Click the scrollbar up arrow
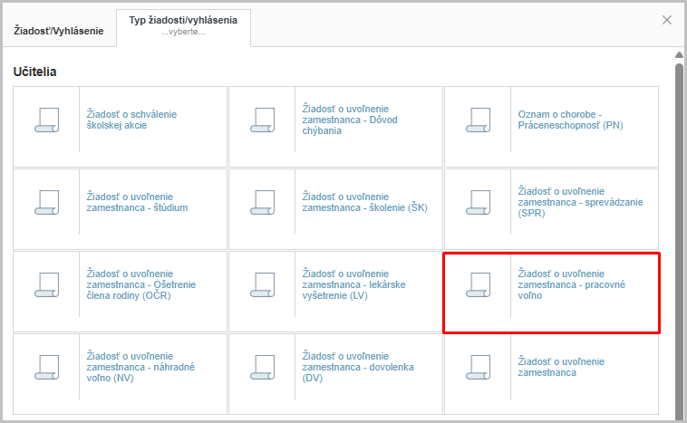687x423 pixels. point(679,53)
